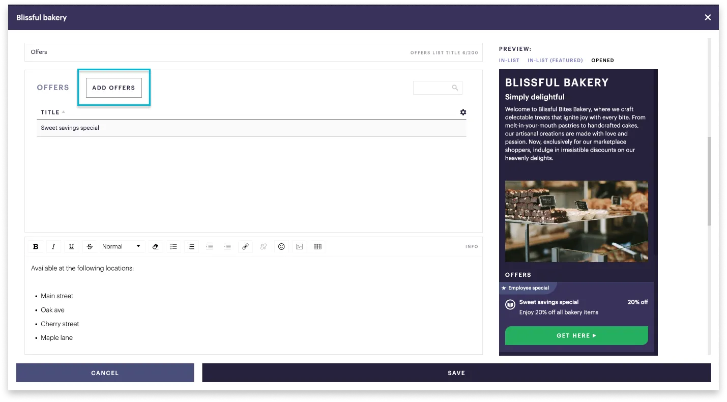
Task: Switch preview to IN-LIST tab
Action: coord(509,61)
